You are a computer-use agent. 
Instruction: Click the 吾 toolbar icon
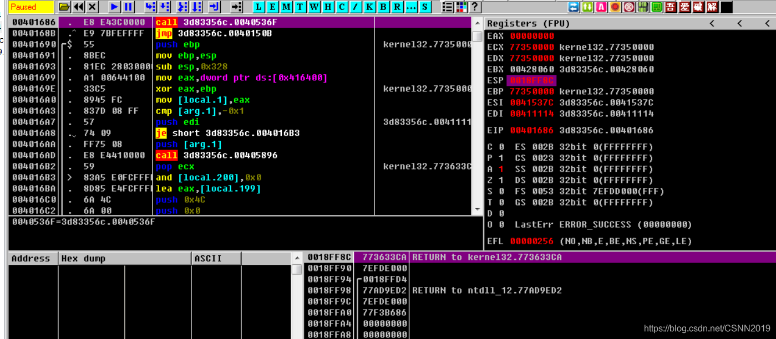[671, 7]
